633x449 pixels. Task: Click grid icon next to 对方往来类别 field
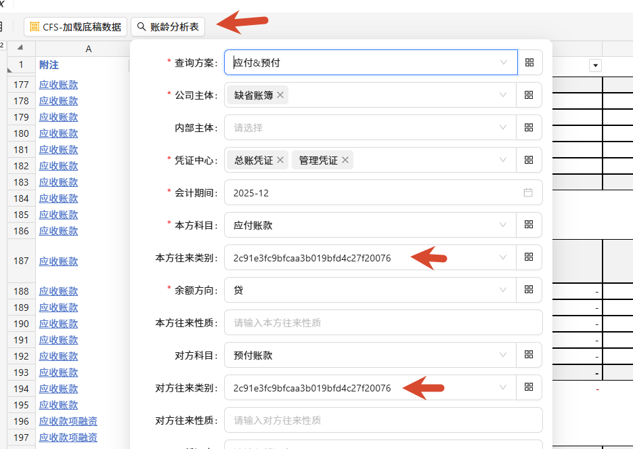pos(529,387)
